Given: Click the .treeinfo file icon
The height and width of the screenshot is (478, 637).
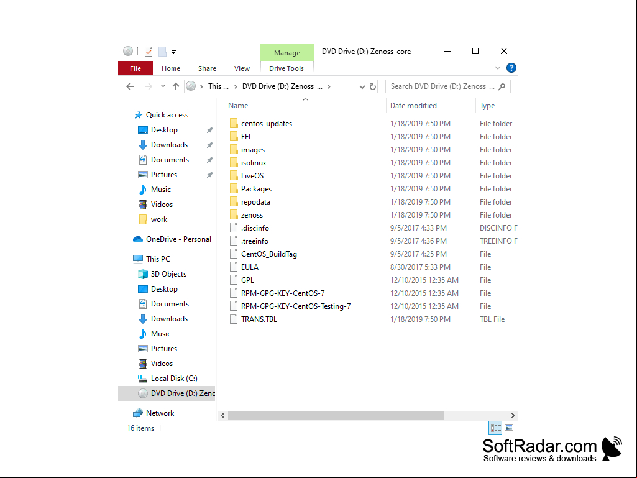Looking at the screenshot, I should click(x=234, y=241).
